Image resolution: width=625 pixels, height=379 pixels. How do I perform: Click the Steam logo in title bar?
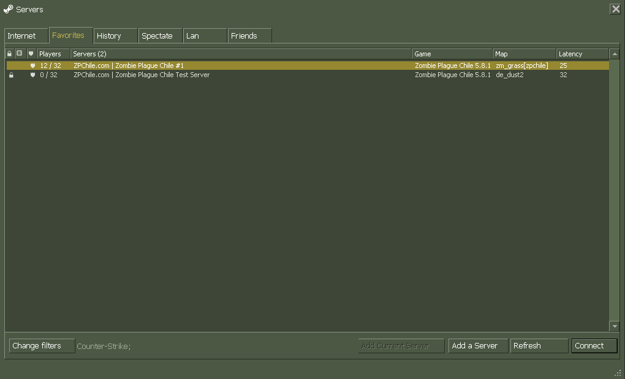pyautogui.click(x=9, y=9)
